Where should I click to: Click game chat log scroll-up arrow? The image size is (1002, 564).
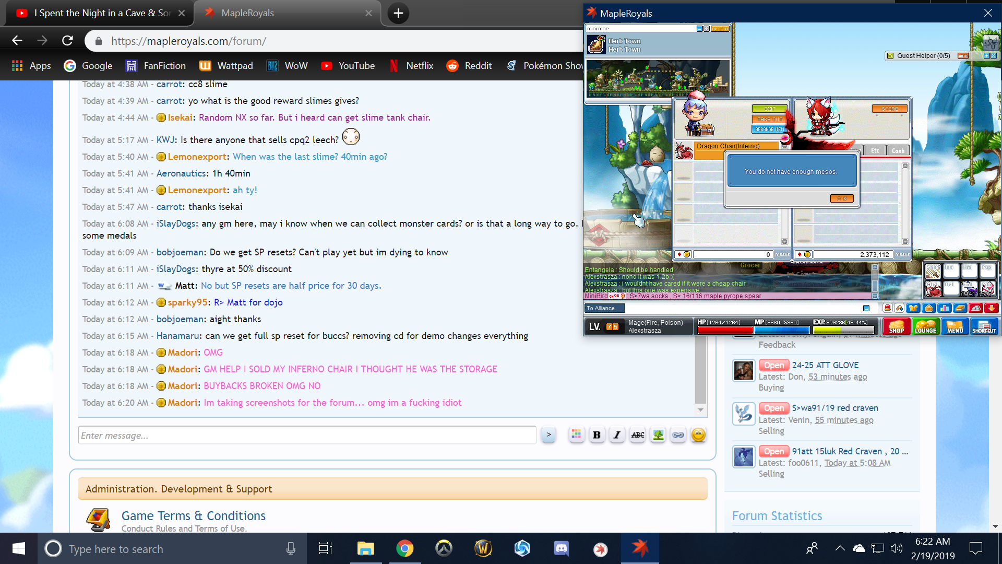875,267
